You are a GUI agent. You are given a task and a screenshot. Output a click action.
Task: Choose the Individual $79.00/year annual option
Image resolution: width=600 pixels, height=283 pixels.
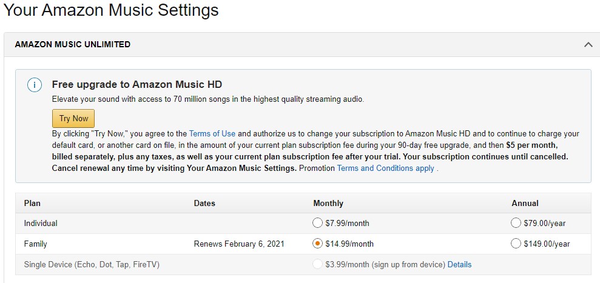tap(516, 223)
